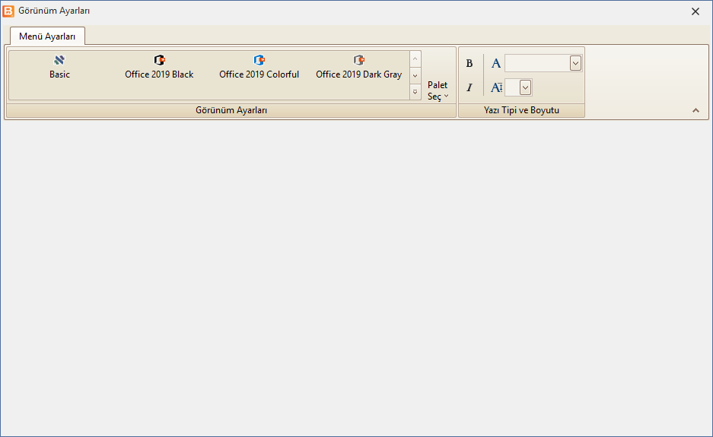Toggle italic font style
This screenshot has height=437, width=713.
(469, 87)
